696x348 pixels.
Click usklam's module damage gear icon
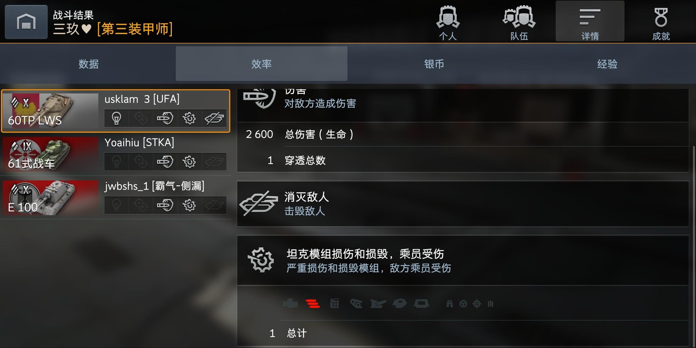[189, 118]
